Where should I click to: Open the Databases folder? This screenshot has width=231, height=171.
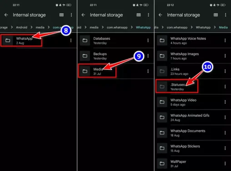point(115,41)
